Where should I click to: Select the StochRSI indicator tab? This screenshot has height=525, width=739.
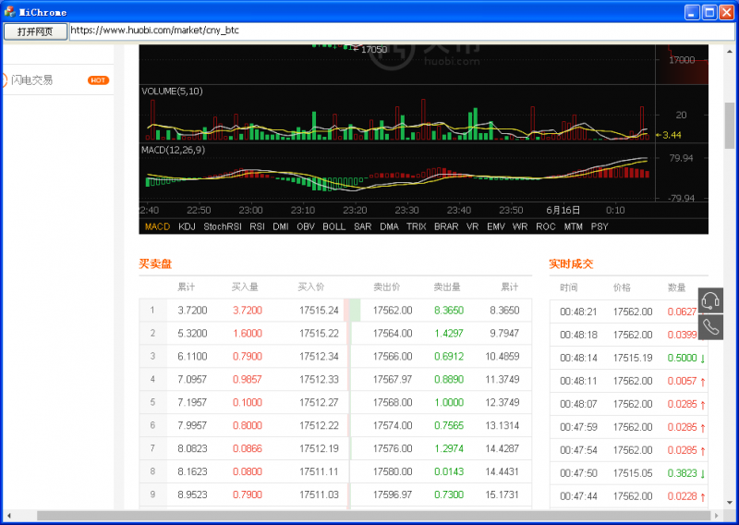[223, 226]
